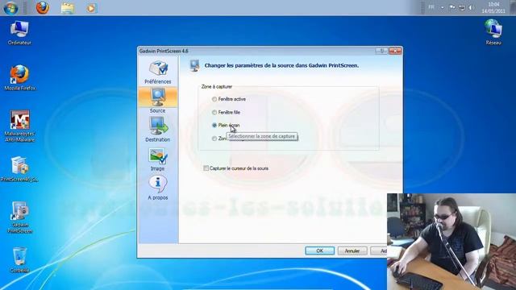This screenshot has height=290, width=516.
Task: Select the PrintScreen installer desktop icon
Action: (x=19, y=169)
